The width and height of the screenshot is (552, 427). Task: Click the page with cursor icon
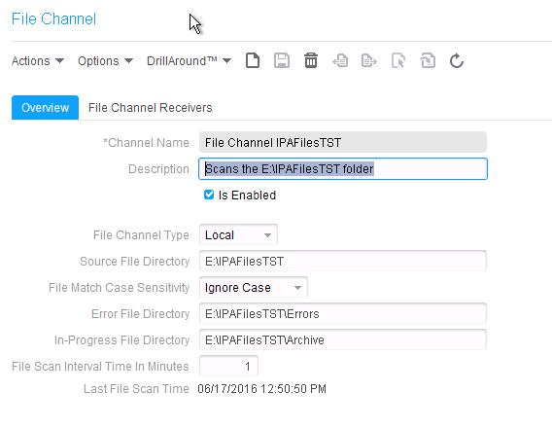point(398,60)
